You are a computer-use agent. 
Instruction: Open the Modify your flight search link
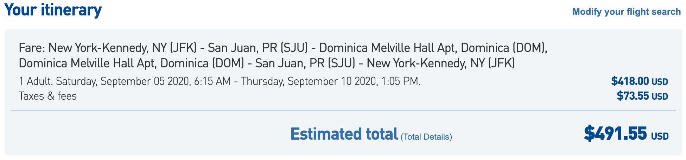627,12
